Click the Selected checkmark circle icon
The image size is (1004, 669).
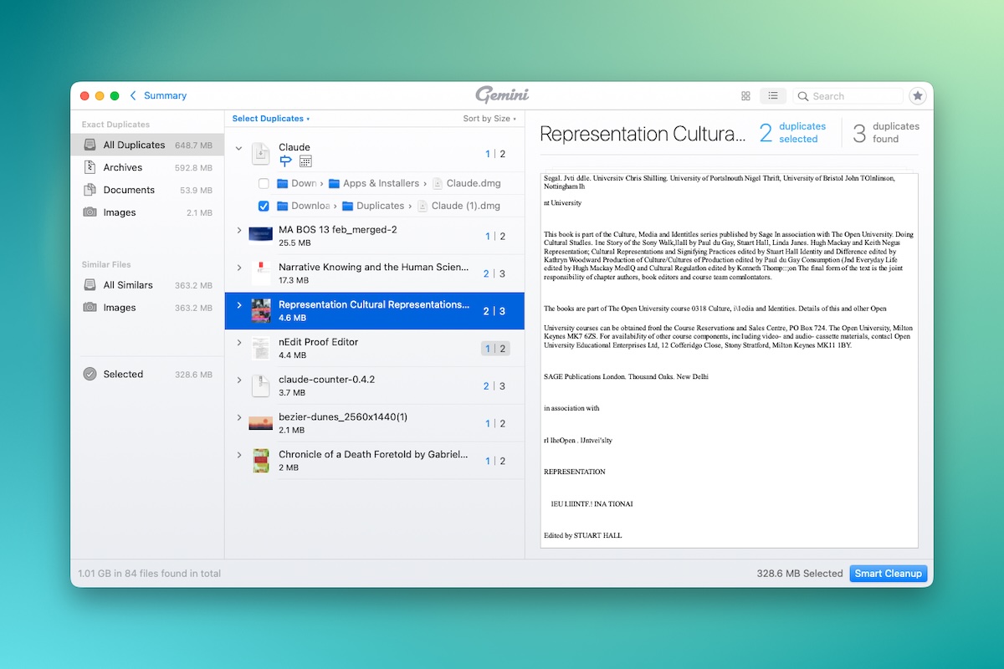tap(90, 374)
